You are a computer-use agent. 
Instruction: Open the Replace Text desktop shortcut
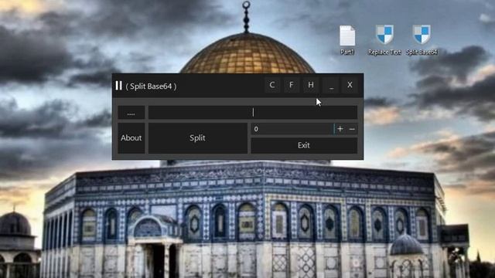pyautogui.click(x=384, y=39)
